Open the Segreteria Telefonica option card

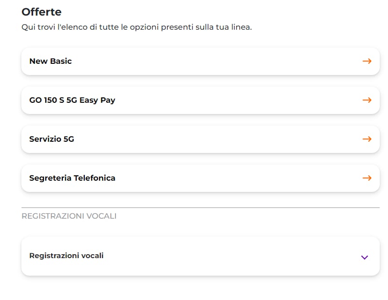(x=200, y=178)
